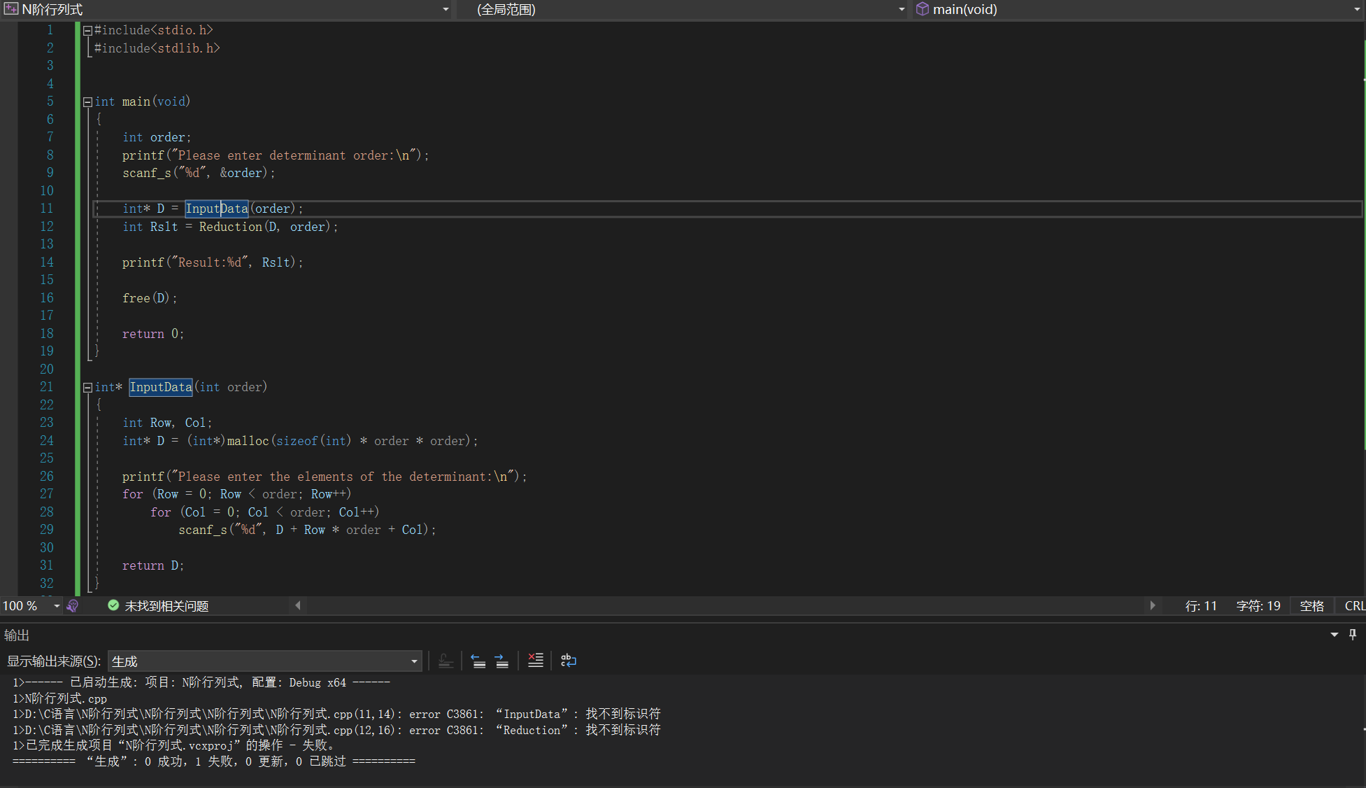Viewport: 1366px width, 788px height.
Task: Click the return 0 statement on line 18
Action: [153, 334]
